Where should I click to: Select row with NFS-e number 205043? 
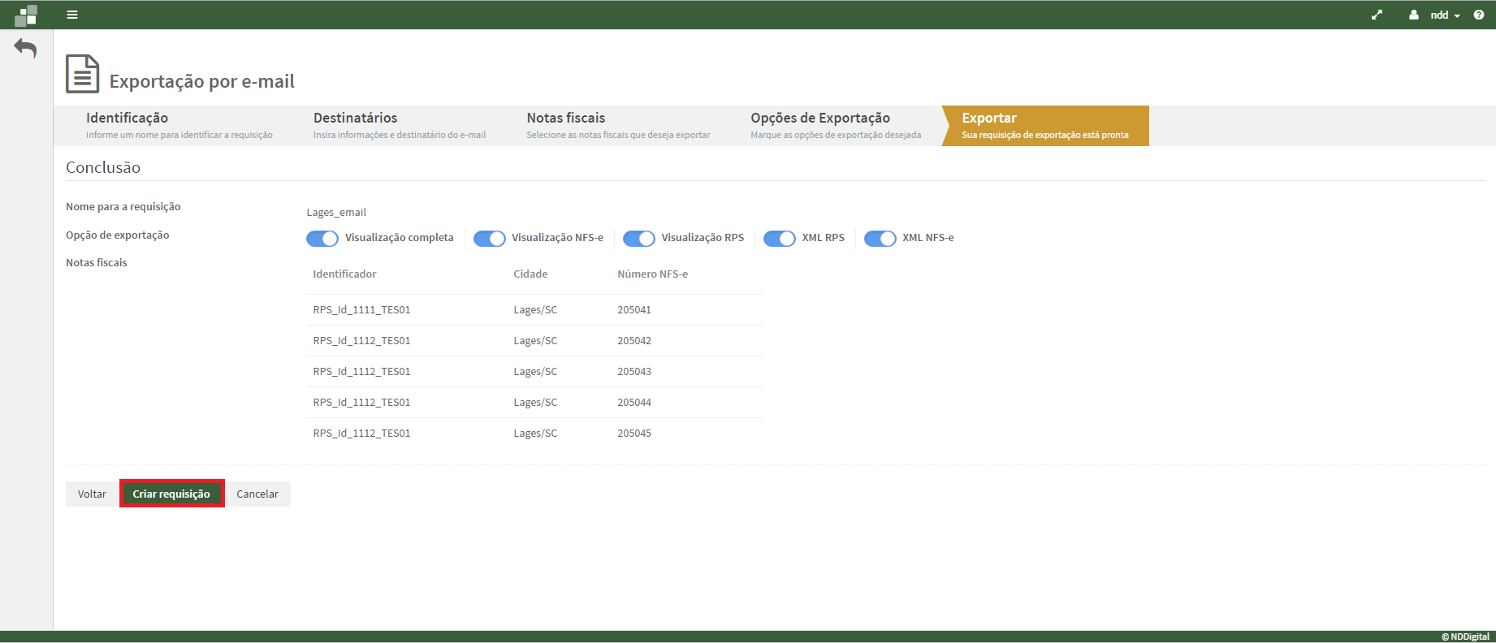(x=534, y=372)
